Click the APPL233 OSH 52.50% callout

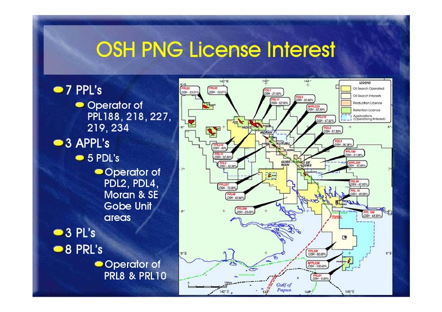tap(317, 108)
